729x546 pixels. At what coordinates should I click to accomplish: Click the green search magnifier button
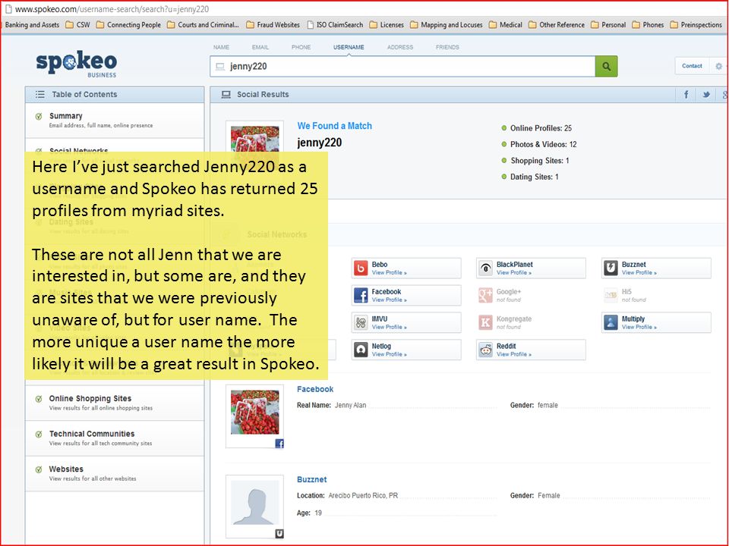pos(606,67)
